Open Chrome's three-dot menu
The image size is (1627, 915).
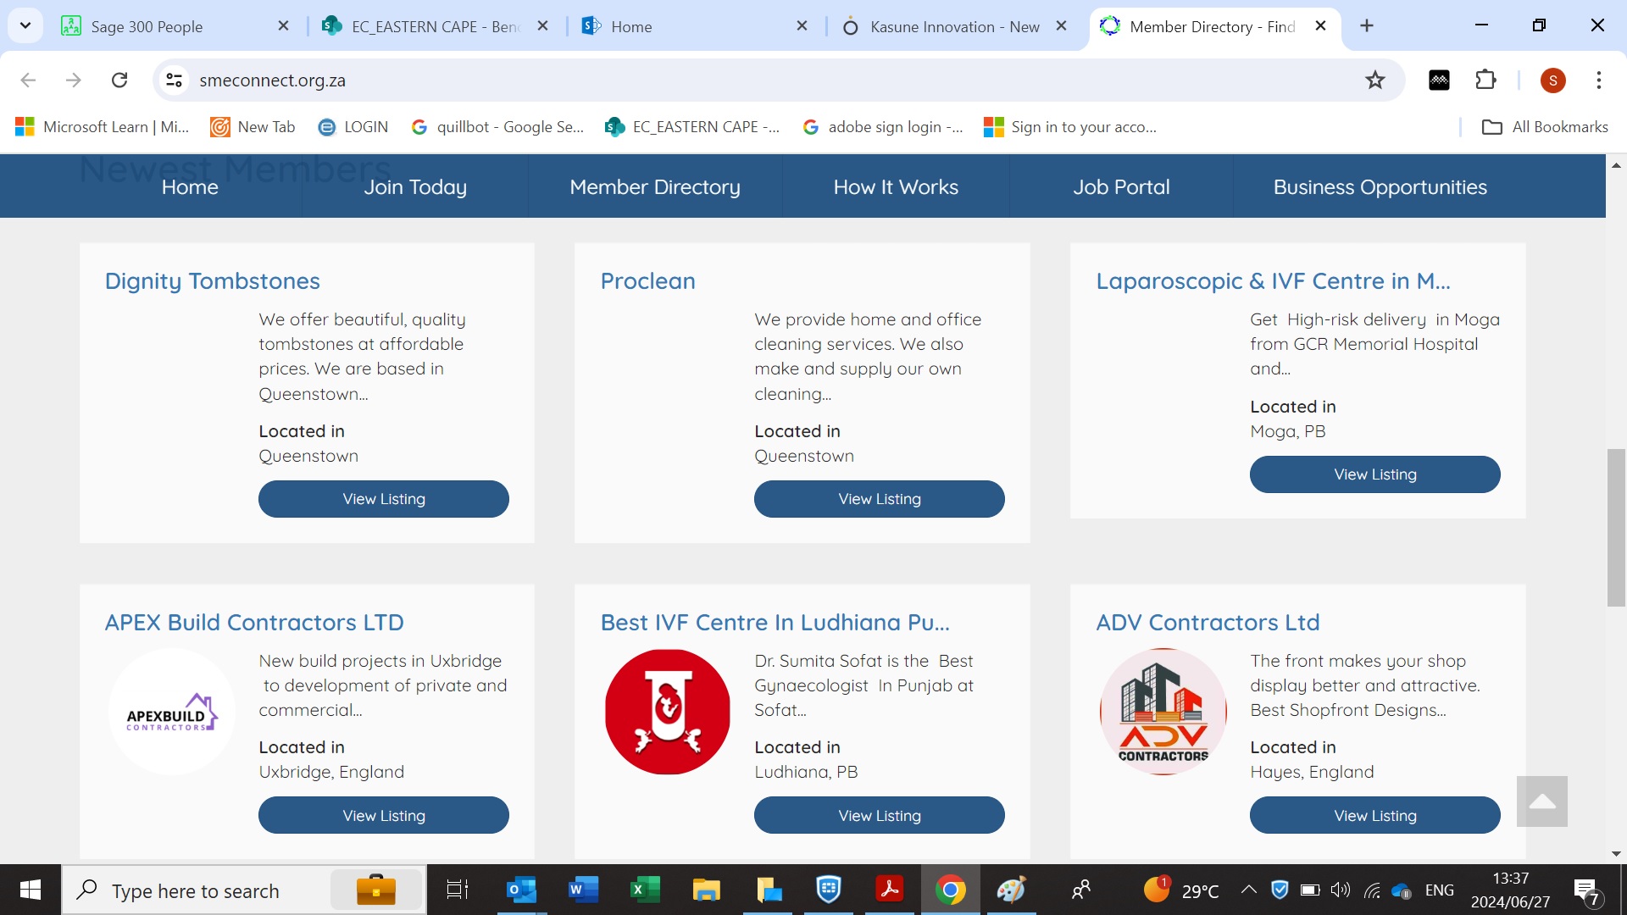click(1598, 80)
